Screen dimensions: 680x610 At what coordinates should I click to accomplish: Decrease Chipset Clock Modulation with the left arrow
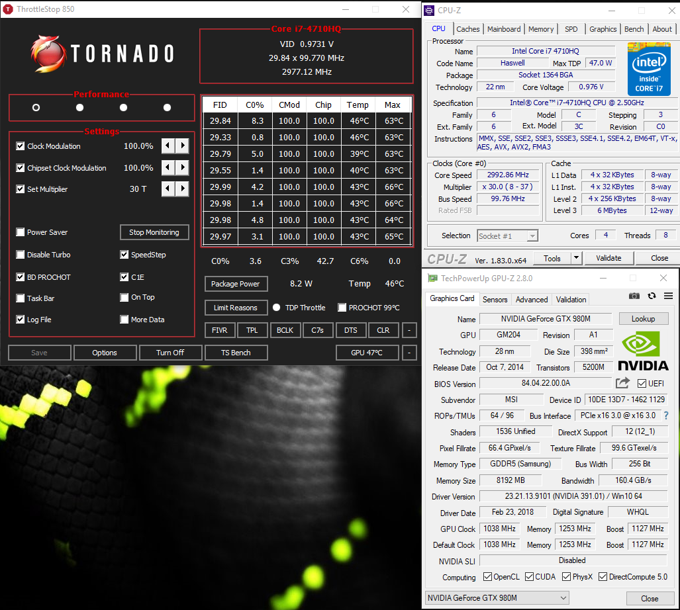[x=168, y=167]
